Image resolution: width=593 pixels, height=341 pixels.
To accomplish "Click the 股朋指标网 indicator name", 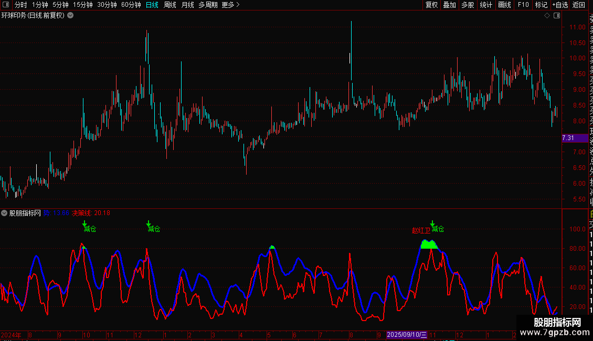I will point(25,213).
